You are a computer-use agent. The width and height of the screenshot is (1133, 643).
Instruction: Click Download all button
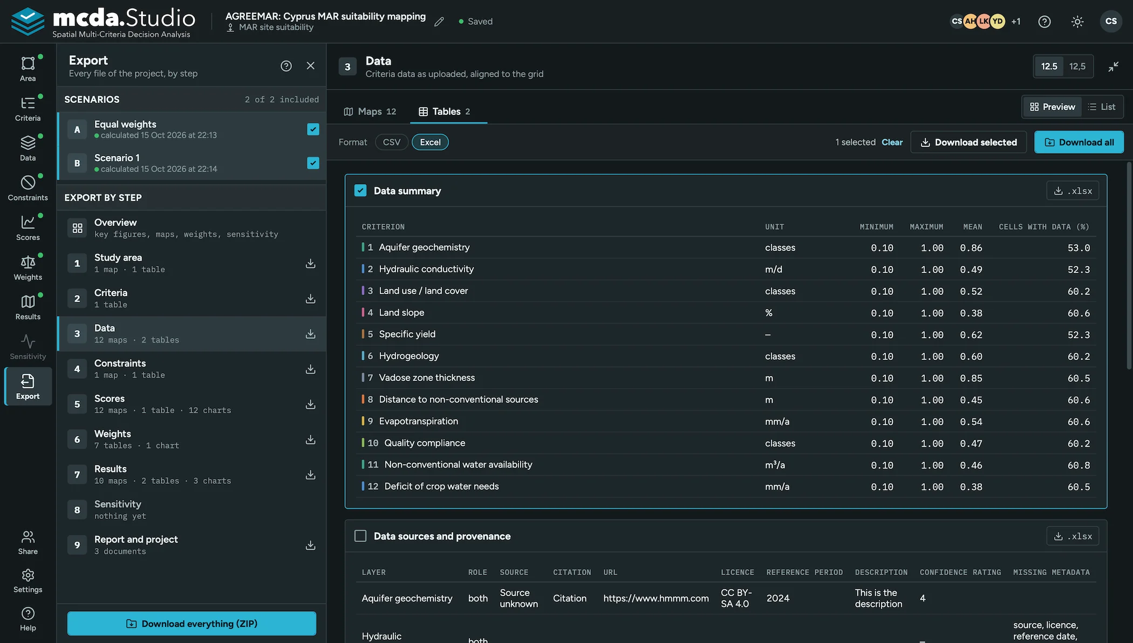coord(1079,142)
